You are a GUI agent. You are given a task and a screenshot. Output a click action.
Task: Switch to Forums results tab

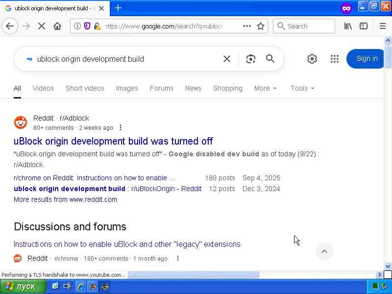point(162,88)
